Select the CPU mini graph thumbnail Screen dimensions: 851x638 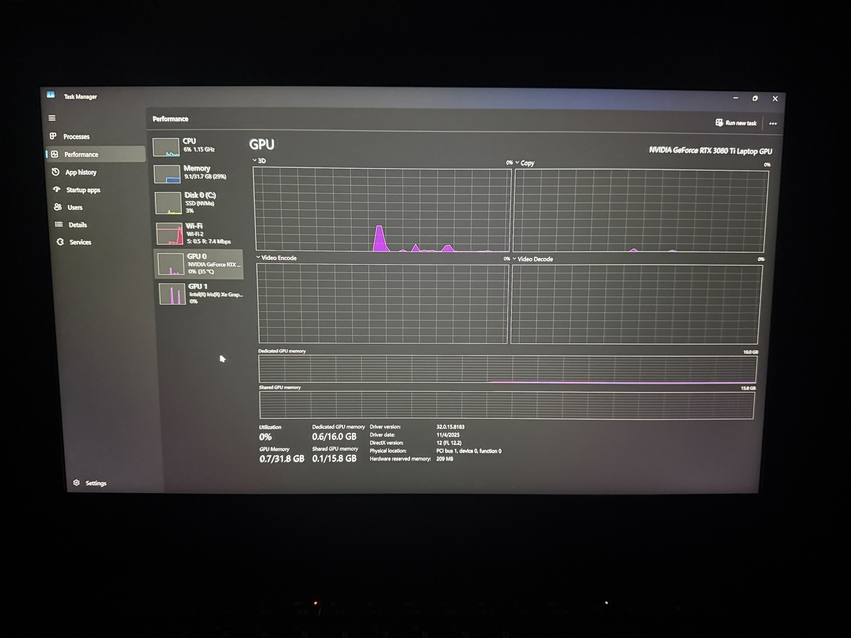[166, 147]
